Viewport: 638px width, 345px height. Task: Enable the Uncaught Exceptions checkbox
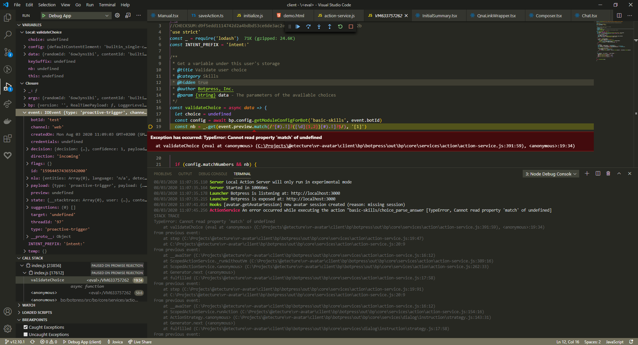[26, 334]
